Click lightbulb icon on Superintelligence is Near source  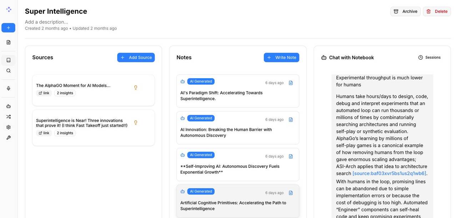point(136,123)
